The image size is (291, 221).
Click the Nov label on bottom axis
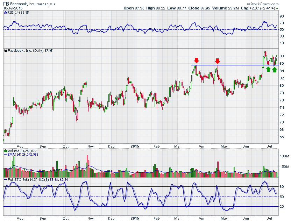(91, 219)
